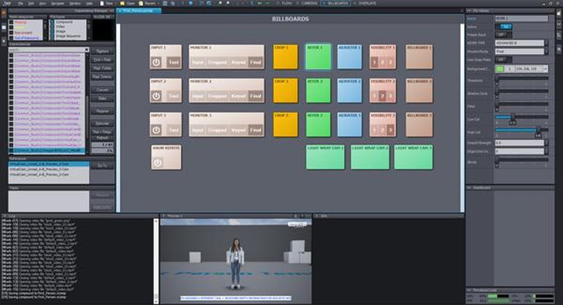
Task: Tick the Missing mark category checkbox
Action: point(11,23)
